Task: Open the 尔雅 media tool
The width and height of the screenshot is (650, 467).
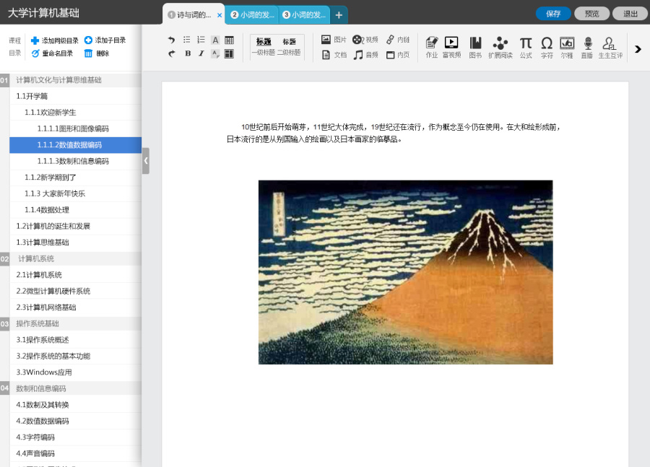Action: pos(567,47)
